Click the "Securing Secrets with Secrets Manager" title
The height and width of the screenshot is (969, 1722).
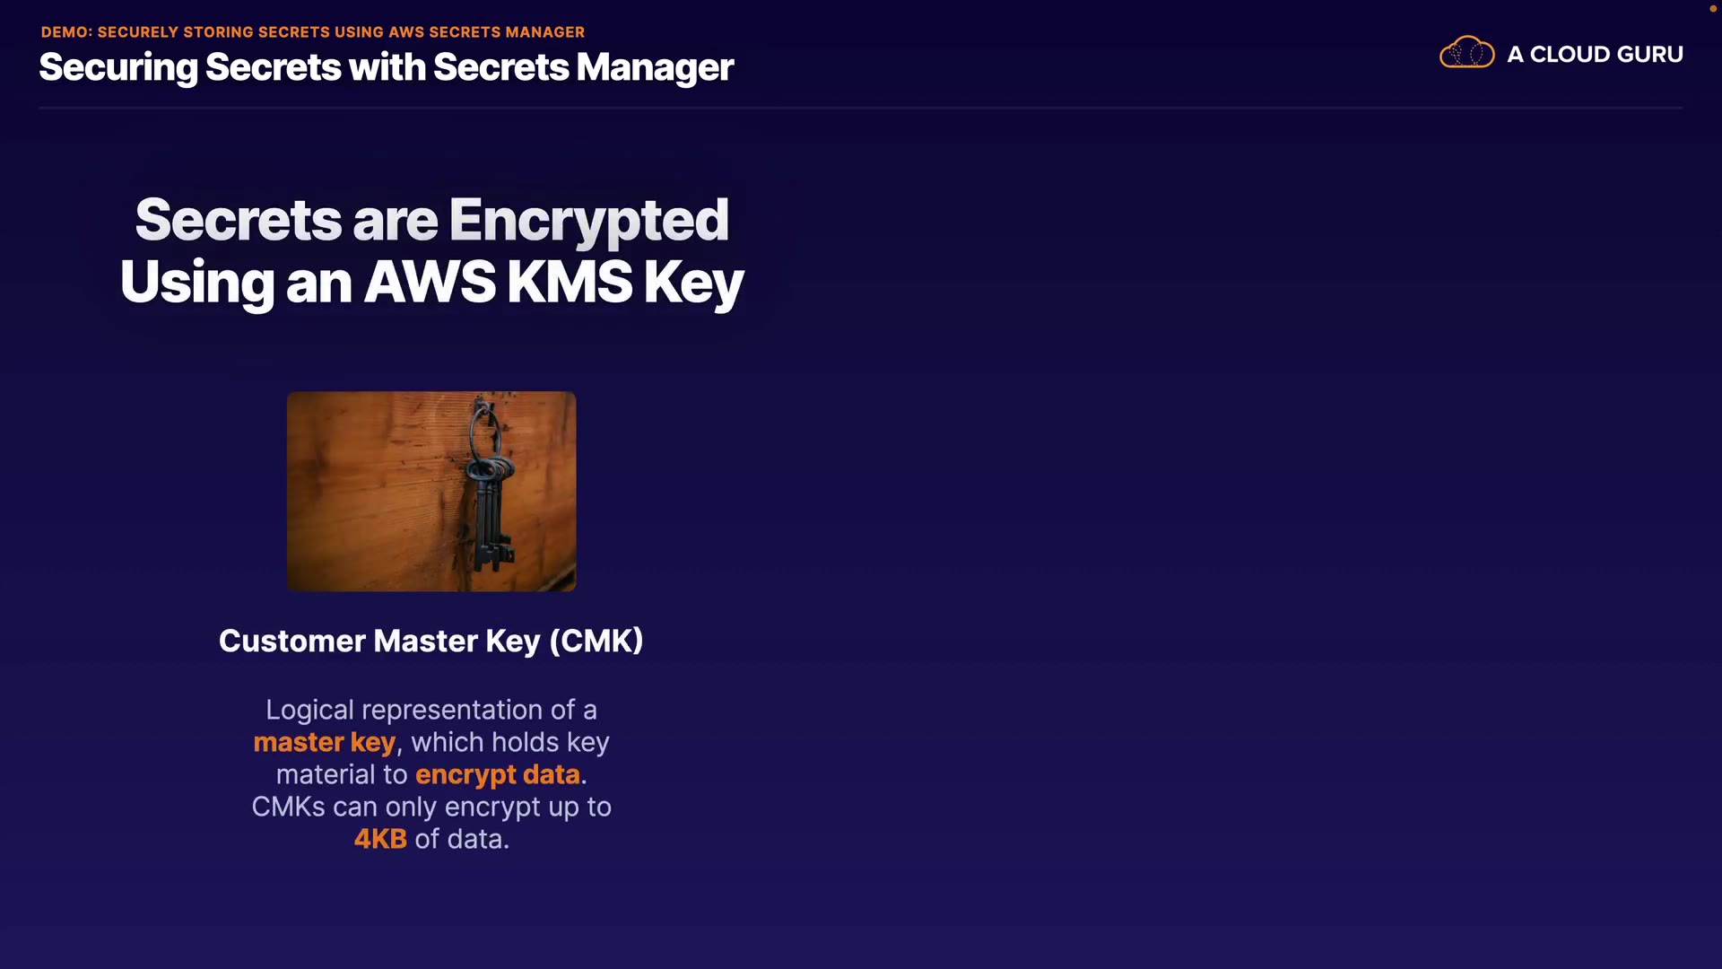pyautogui.click(x=386, y=67)
